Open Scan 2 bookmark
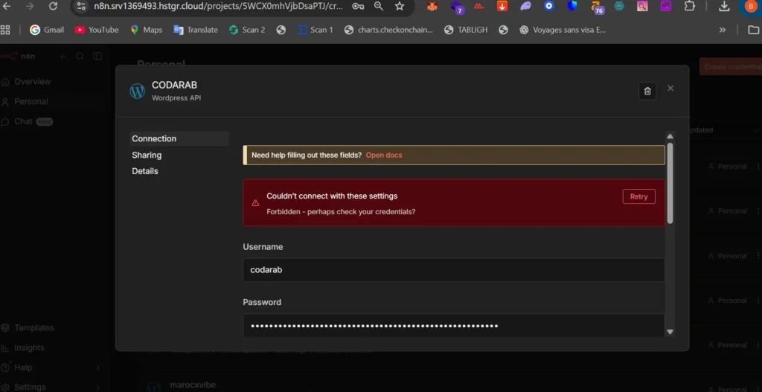Screen dimensions: 762x392 pyautogui.click(x=247, y=30)
